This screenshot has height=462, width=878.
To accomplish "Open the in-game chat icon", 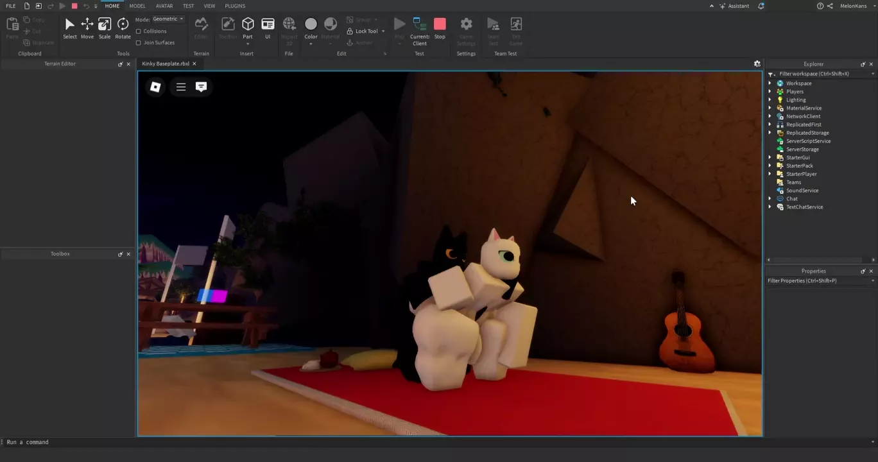I will pyautogui.click(x=201, y=87).
